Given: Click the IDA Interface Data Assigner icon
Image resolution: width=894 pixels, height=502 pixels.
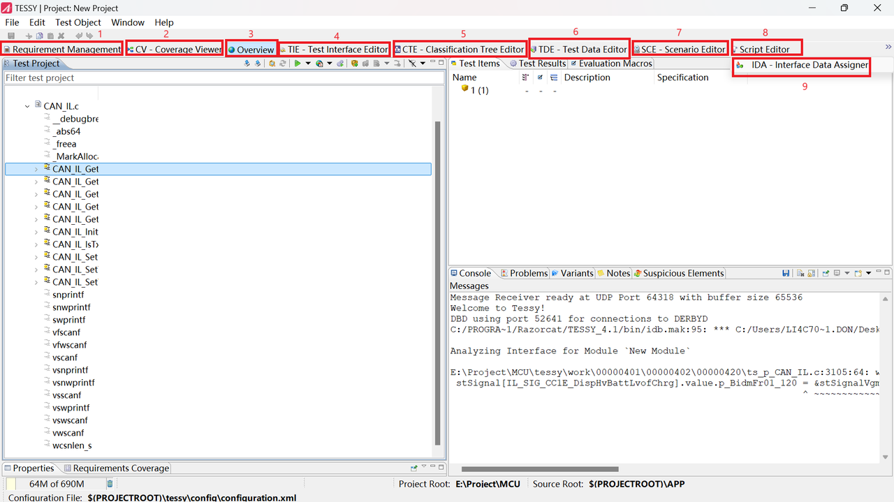Looking at the screenshot, I should pyautogui.click(x=740, y=65).
